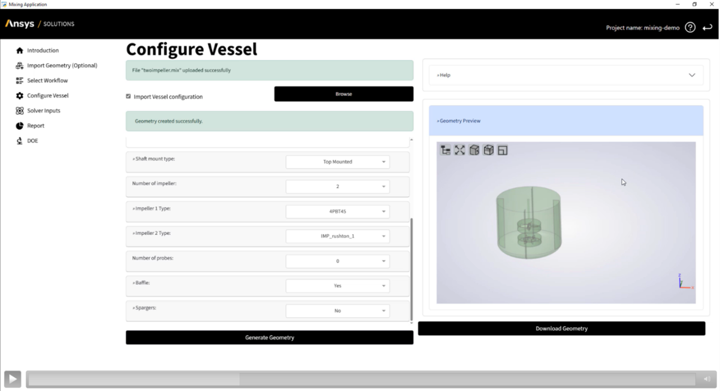The image size is (720, 391).
Task: Expand the Help panel chevron
Action: pos(692,75)
